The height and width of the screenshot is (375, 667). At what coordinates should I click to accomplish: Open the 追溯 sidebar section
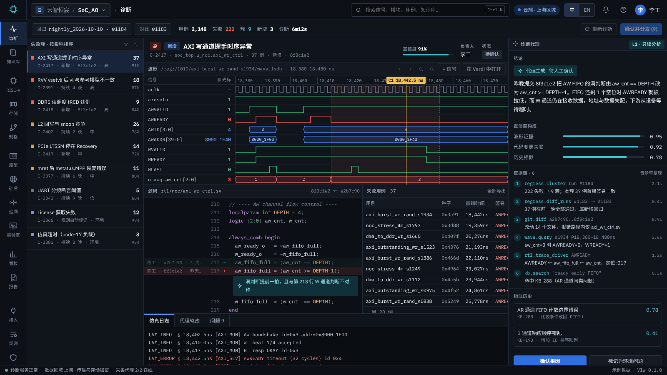click(x=13, y=206)
